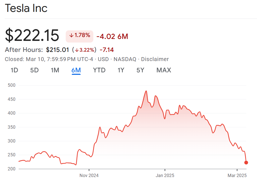
Task: Open the 1Y time range
Action: click(x=121, y=70)
